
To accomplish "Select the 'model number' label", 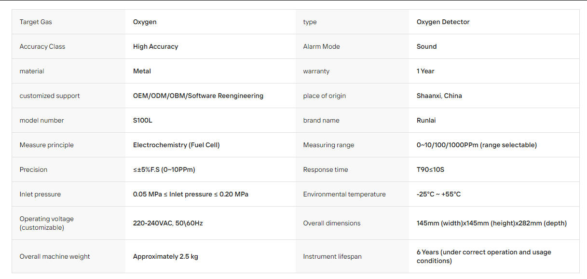I will point(41,120).
